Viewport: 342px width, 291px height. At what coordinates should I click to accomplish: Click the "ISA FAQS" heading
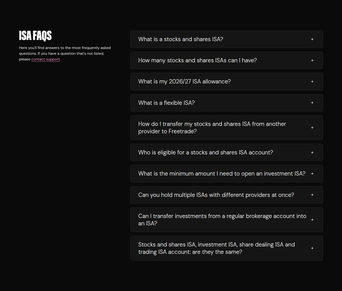pyautogui.click(x=35, y=36)
